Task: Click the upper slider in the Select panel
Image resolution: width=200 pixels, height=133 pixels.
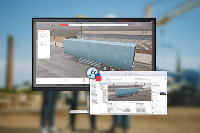Action: pyautogui.click(x=42, y=36)
